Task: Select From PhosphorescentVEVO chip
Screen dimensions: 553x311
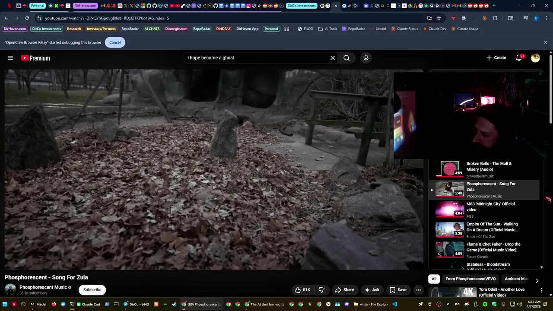Action: click(470, 279)
